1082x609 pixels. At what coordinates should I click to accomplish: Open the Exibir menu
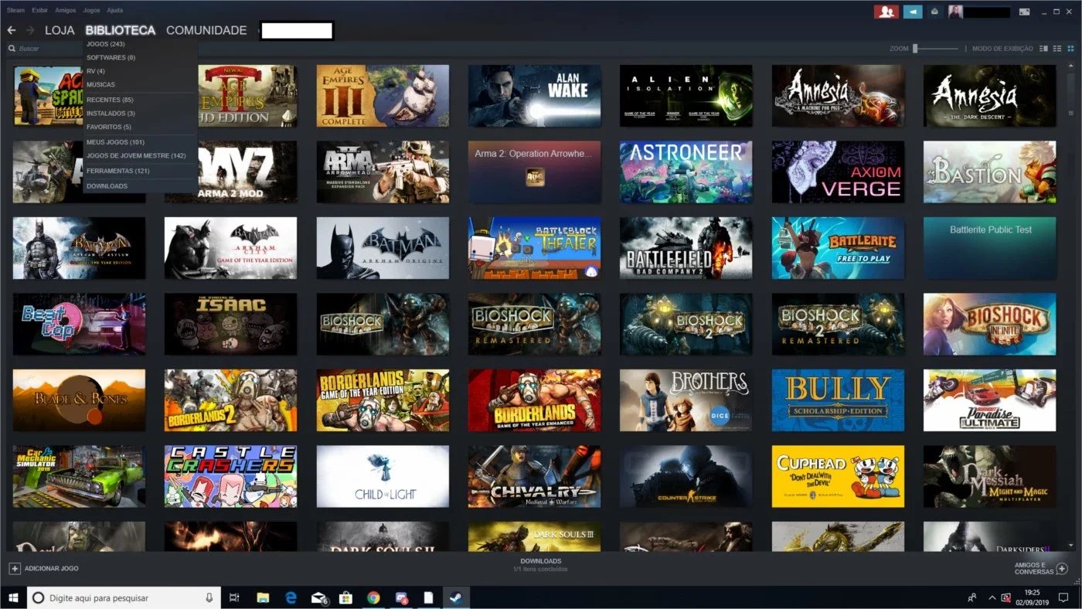point(40,11)
